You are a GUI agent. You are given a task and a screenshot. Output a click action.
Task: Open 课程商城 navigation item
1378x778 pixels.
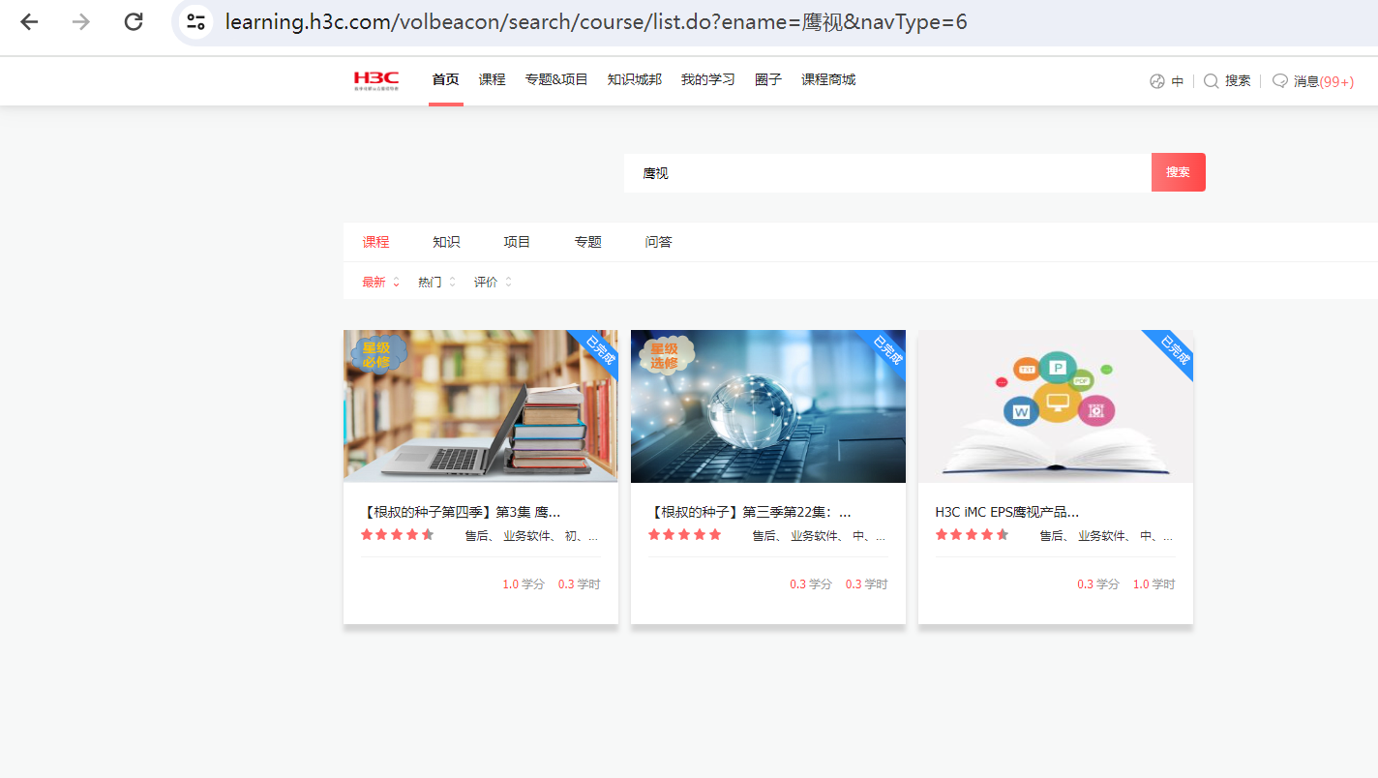[x=828, y=79]
